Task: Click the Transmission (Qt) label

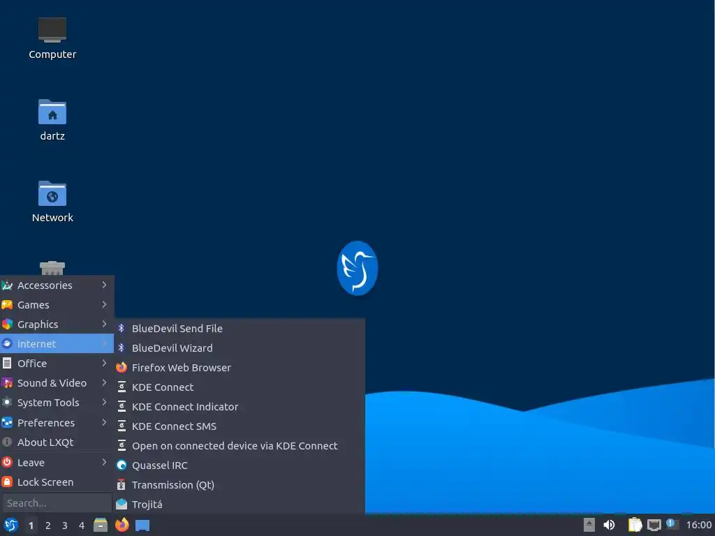Action: (x=173, y=485)
